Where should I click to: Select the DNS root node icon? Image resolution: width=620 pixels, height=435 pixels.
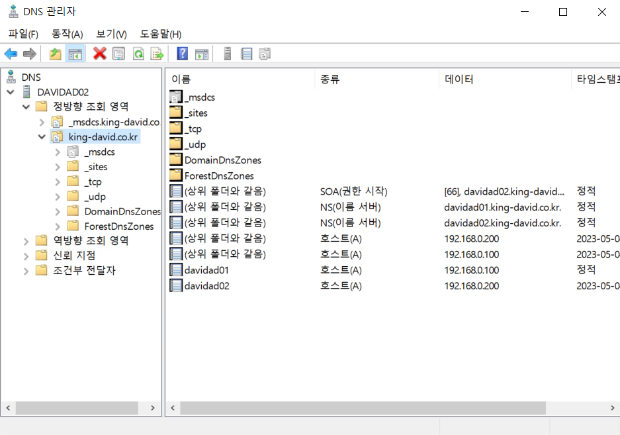click(11, 77)
